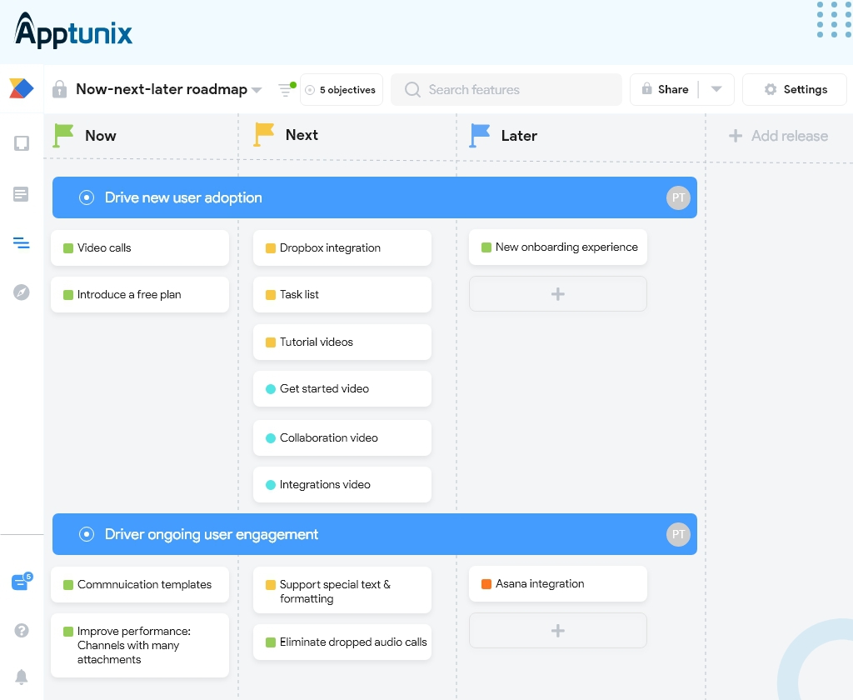
Task: Click the target icon on Drive new user adoption
Action: coord(86,197)
